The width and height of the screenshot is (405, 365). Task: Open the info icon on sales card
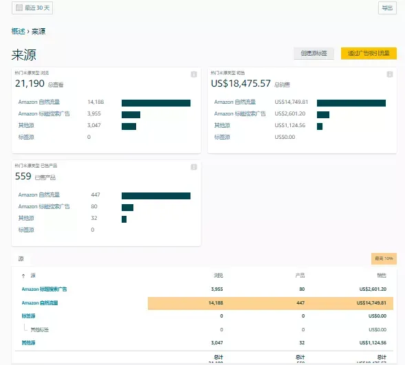click(x=389, y=74)
